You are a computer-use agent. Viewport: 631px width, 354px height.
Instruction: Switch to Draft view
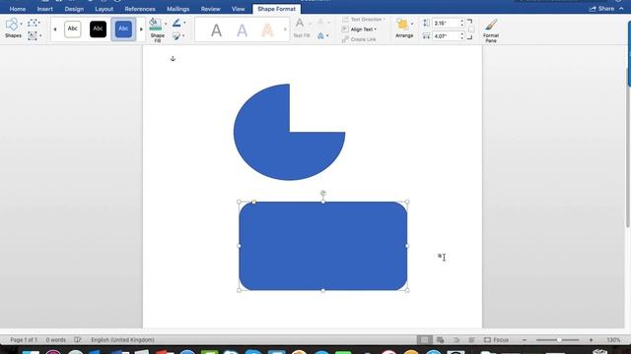coord(471,340)
